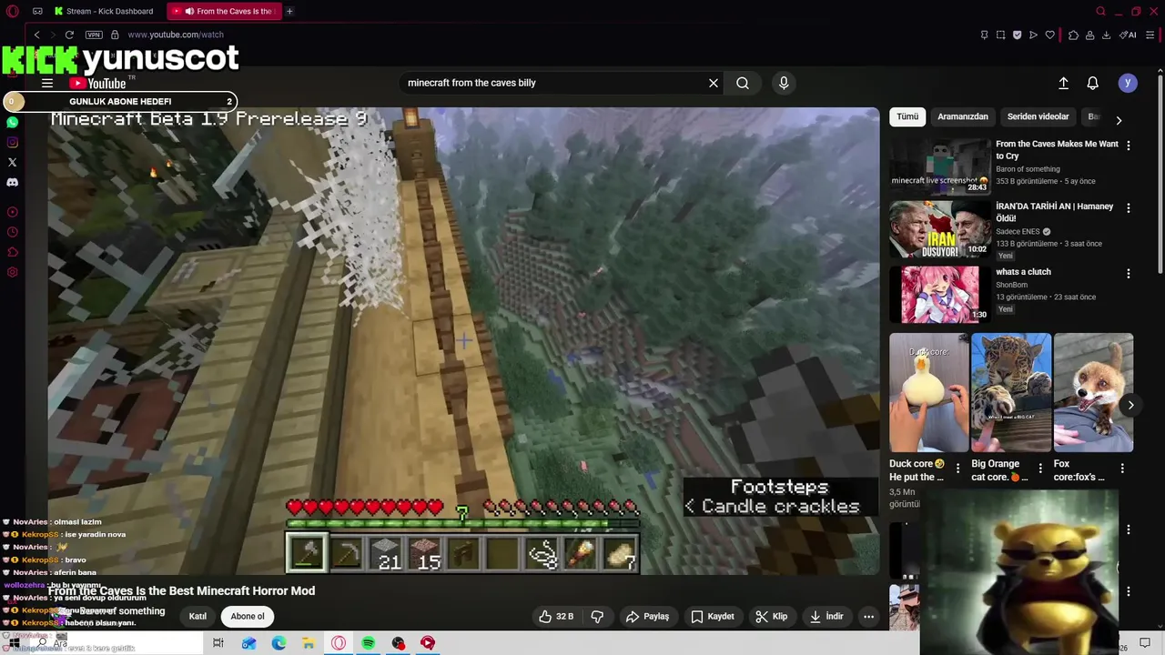
Task: Open options for Fox core short
Action: [x=1122, y=469]
